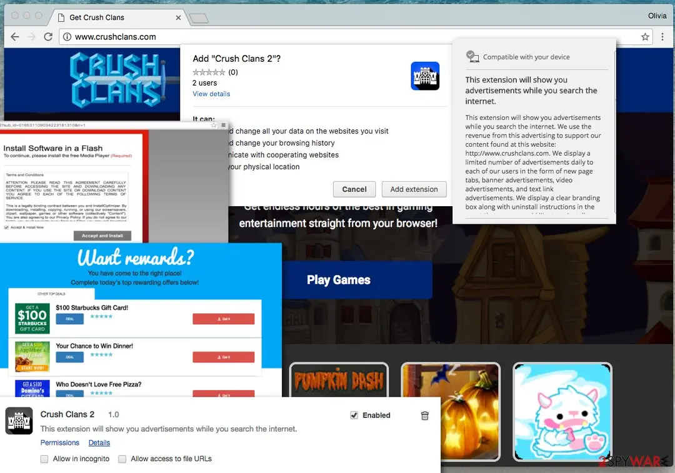Image resolution: width=675 pixels, height=473 pixels.
Task: Bookmark page with the star icon
Action: point(645,37)
